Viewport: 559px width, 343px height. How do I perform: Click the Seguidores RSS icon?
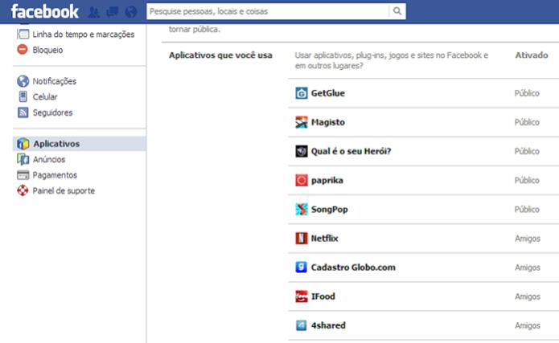point(23,112)
